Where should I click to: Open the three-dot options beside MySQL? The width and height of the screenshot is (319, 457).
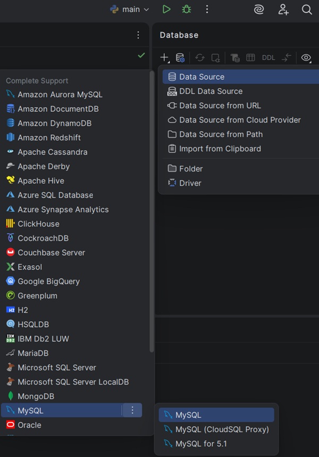coord(132,410)
